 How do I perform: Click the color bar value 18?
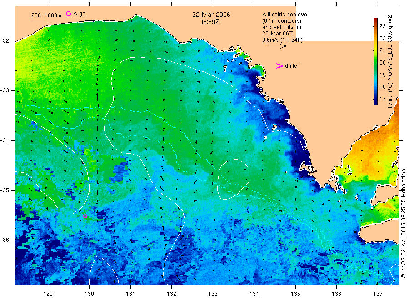pyautogui.click(x=382, y=87)
